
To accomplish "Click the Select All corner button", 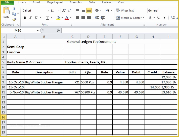I will coord(4,37).
